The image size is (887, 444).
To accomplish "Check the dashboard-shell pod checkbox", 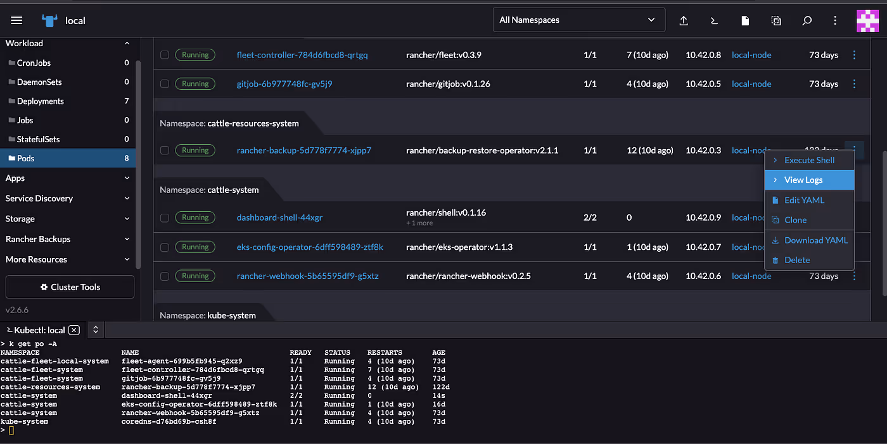I will 165,218.
